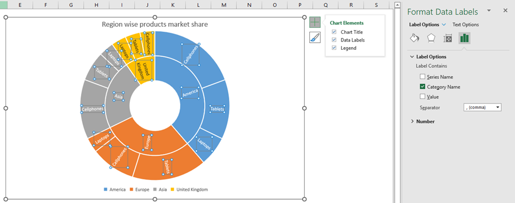Select column H header
The height and width of the screenshot is (203, 515).
(x=96, y=4)
